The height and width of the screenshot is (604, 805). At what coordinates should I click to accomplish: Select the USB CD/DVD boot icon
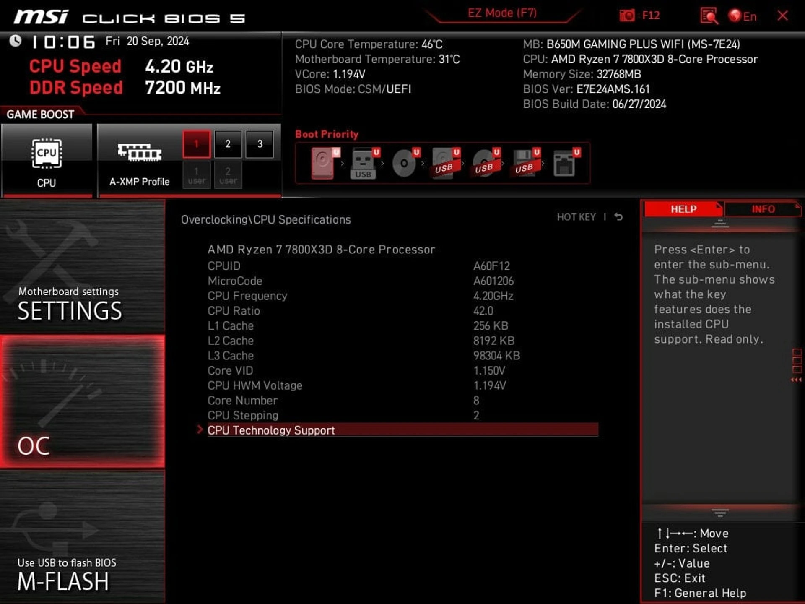(486, 163)
